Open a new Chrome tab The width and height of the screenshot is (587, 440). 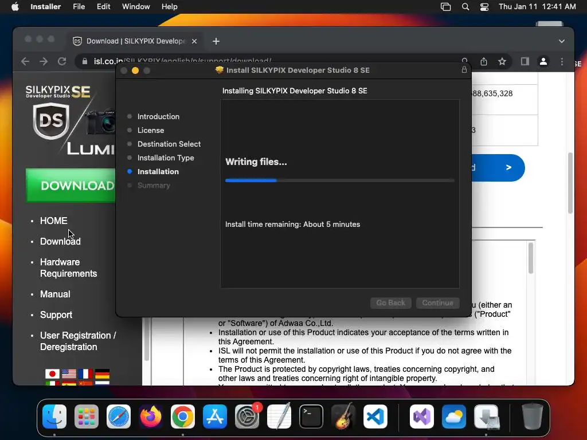click(x=216, y=41)
